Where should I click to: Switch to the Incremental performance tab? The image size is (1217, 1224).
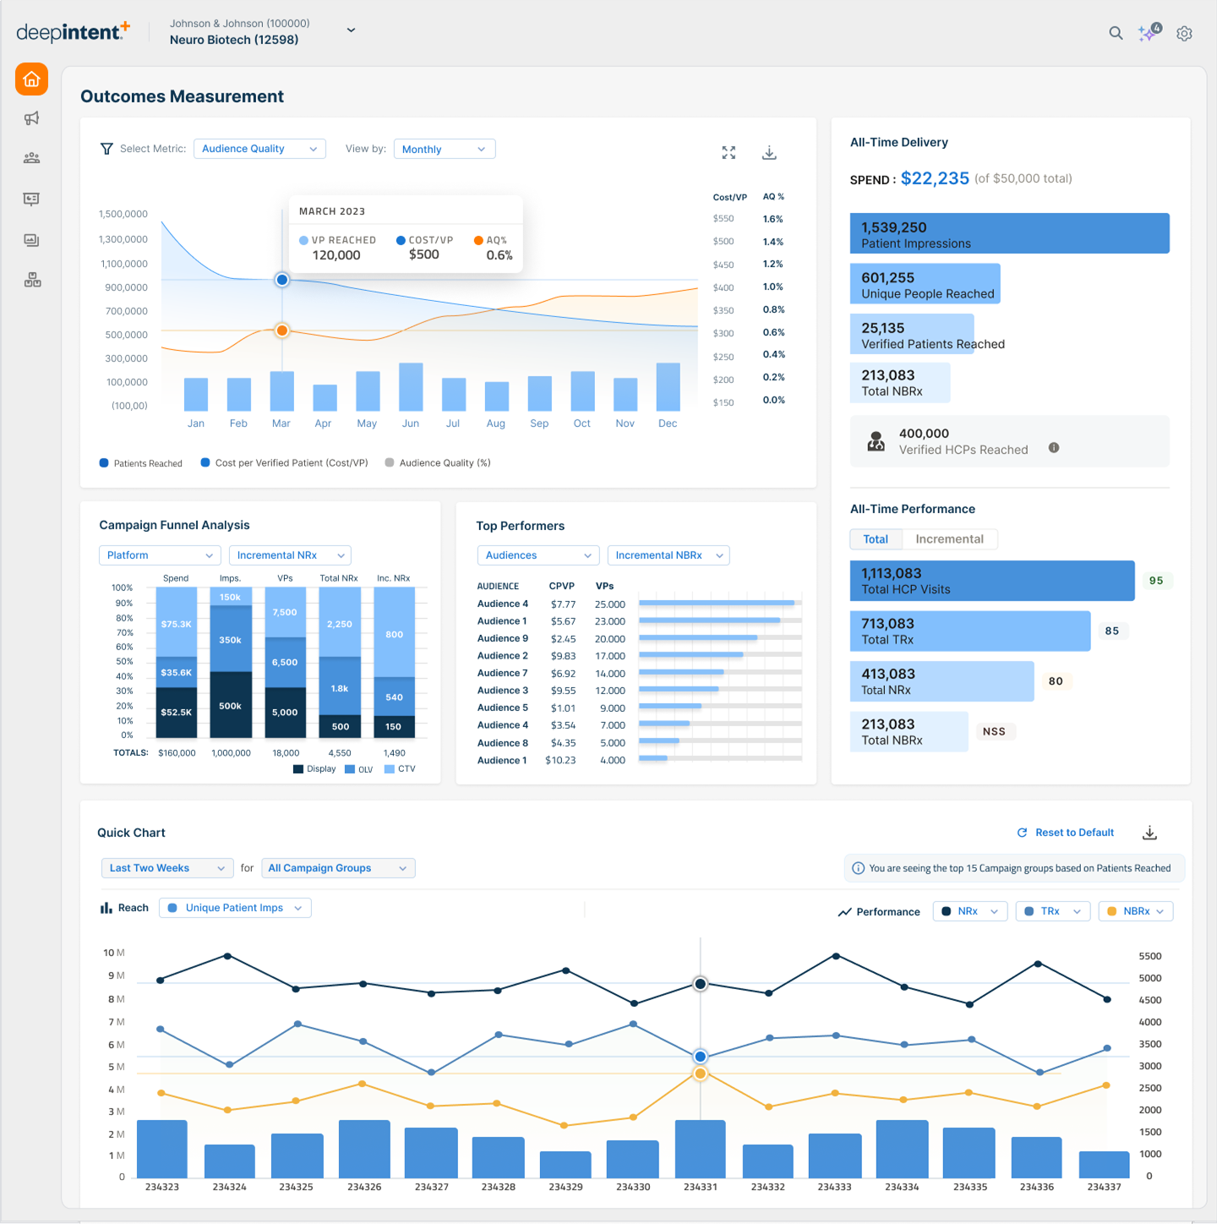click(x=949, y=539)
